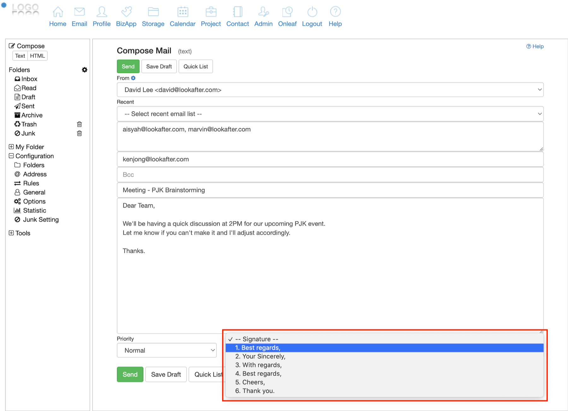
Task: Click the BizApp icon in navigation bar
Action: 126,12
